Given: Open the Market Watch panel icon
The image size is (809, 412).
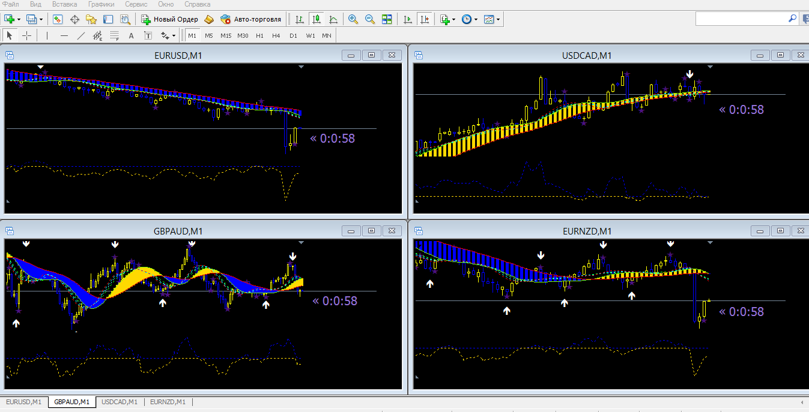Looking at the screenshot, I should click(x=58, y=19).
